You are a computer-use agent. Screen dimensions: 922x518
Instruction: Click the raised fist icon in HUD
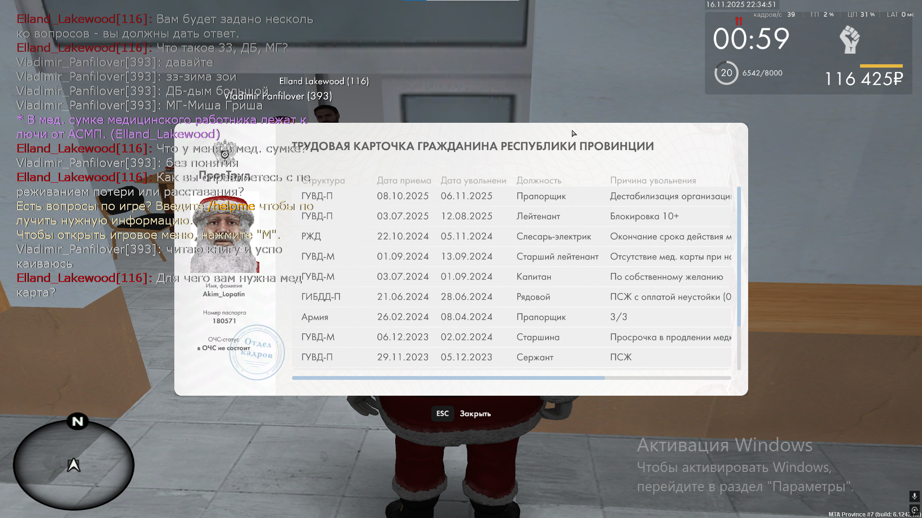click(x=849, y=39)
